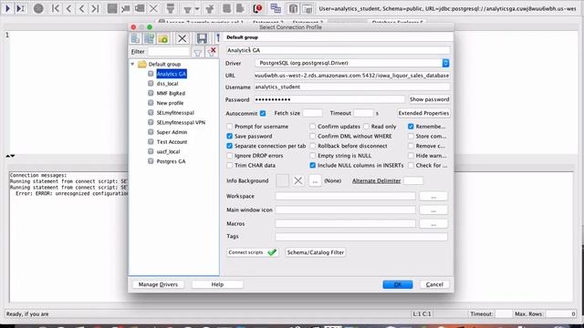Click the round stop execution icon
The height and width of the screenshot is (328, 584).
tap(38, 8)
